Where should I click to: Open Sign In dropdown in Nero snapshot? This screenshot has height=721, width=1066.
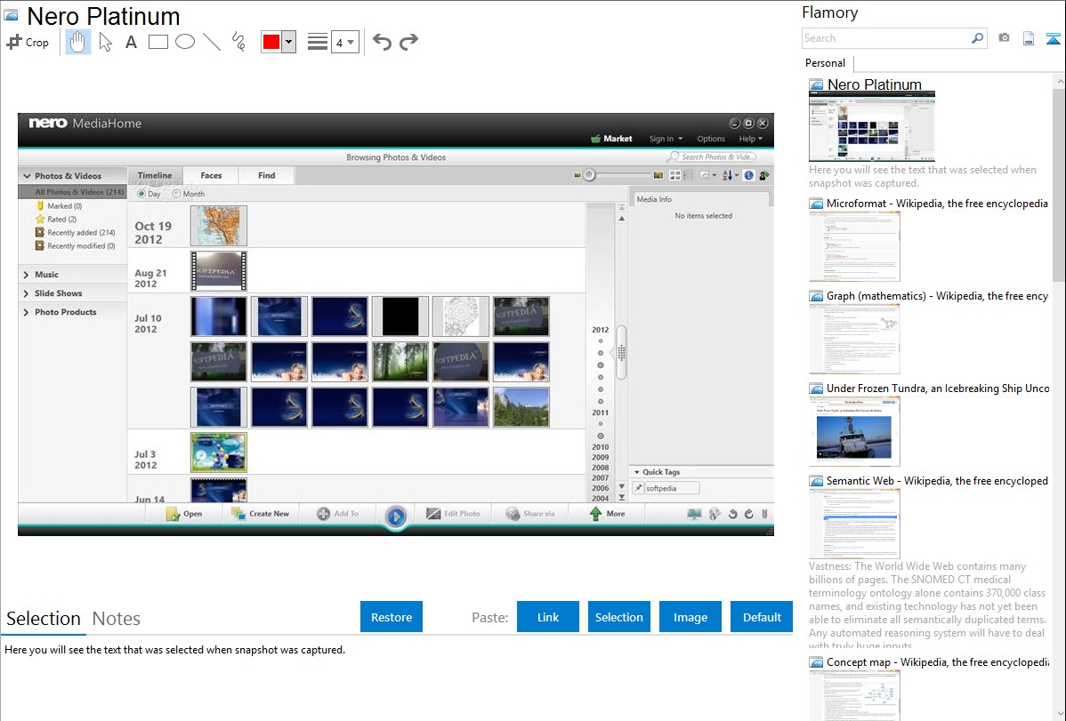666,139
